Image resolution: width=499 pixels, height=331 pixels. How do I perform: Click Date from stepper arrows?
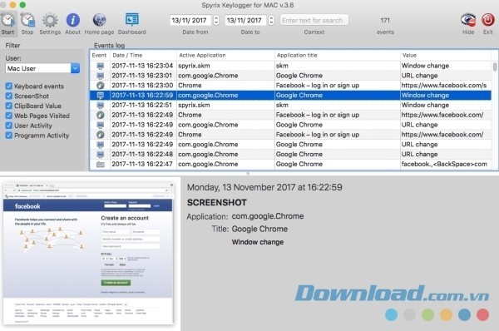[216, 20]
